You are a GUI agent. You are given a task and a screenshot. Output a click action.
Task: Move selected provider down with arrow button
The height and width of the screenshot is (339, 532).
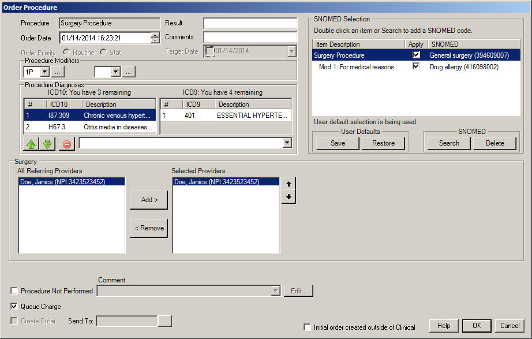click(289, 197)
